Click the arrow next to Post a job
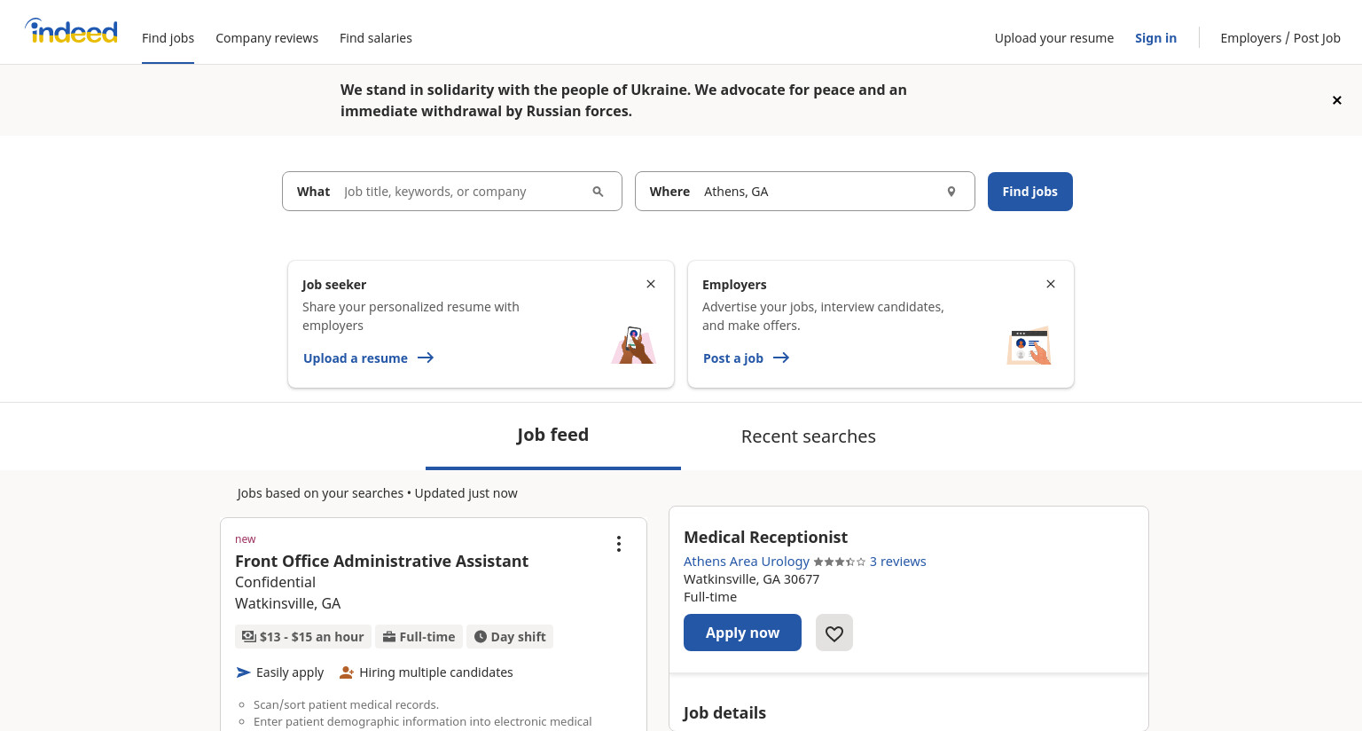Screen dimensions: 1362x731 click(781, 358)
